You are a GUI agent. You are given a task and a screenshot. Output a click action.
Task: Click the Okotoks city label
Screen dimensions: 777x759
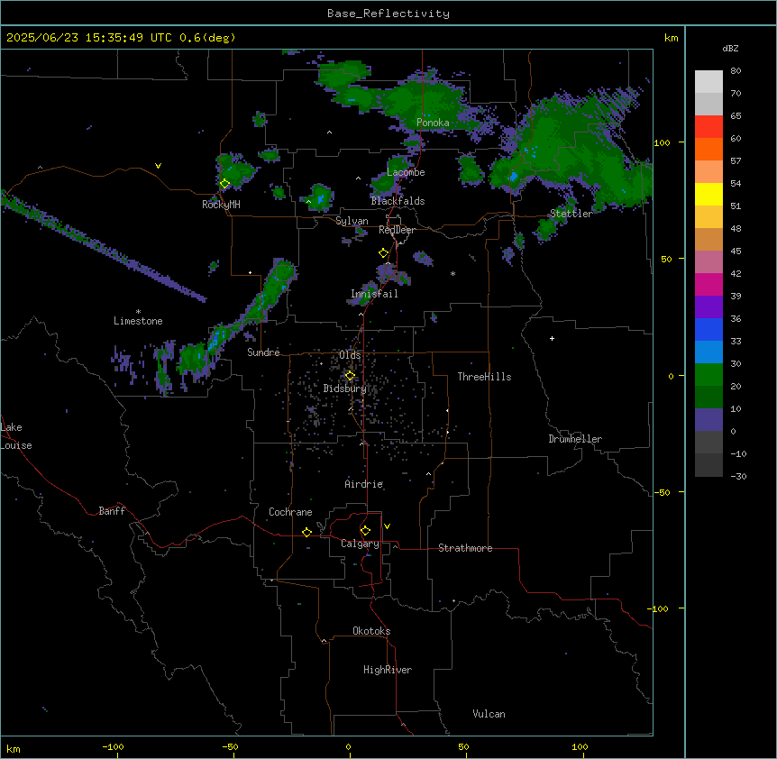click(371, 631)
